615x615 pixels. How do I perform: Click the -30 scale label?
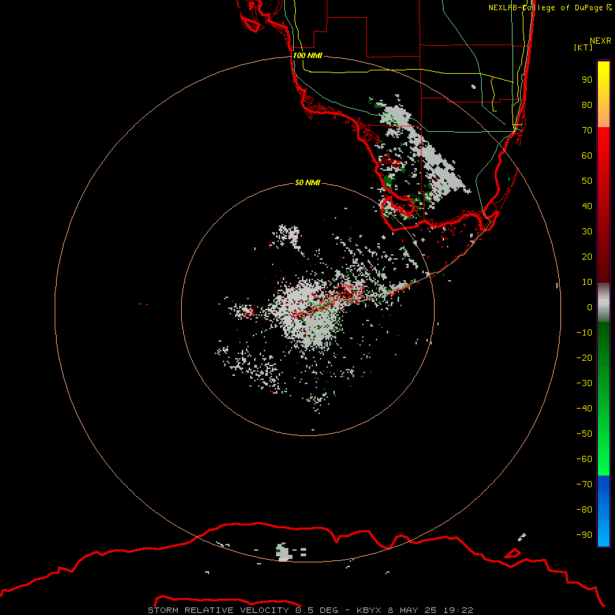click(x=584, y=383)
